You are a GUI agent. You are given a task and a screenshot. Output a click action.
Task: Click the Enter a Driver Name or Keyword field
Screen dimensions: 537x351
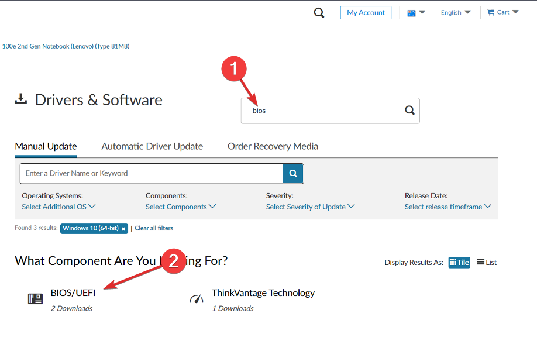(151, 173)
